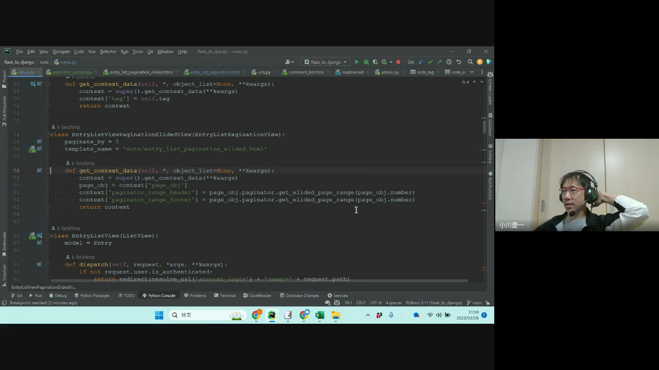Open the Terminal tool window button
The height and width of the screenshot is (370, 659).
pyautogui.click(x=224, y=295)
